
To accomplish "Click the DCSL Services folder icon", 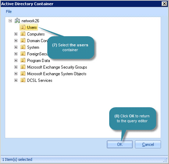I will tap(23, 80).
